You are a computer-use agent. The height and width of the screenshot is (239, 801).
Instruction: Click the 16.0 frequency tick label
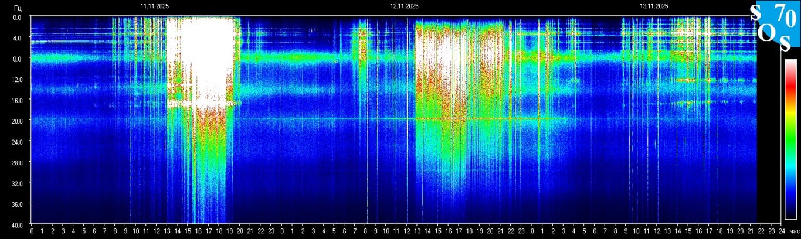tap(18, 100)
